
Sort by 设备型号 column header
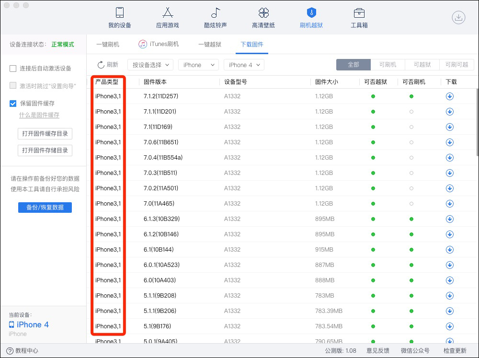(236, 82)
